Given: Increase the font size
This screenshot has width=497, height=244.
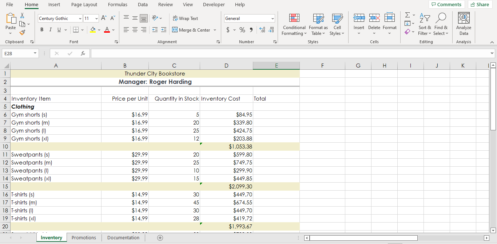Looking at the screenshot, I should pyautogui.click(x=104, y=18).
